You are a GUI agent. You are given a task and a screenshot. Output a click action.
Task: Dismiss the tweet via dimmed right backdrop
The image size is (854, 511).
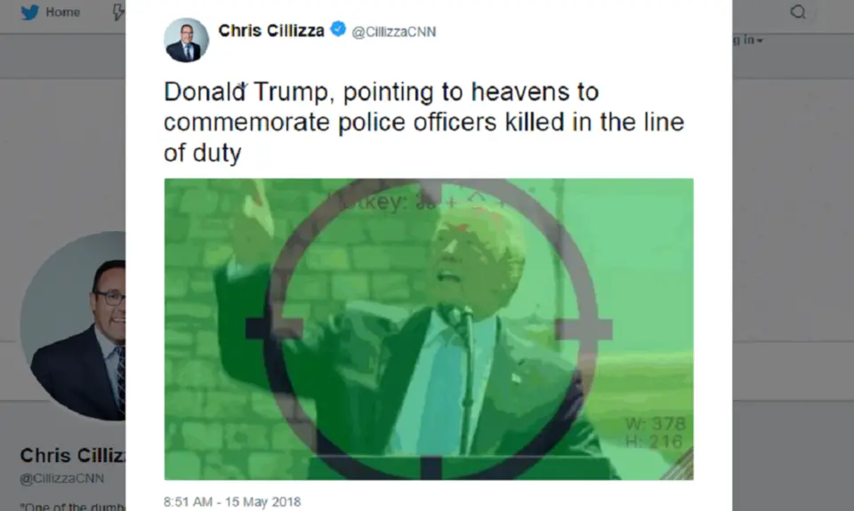(x=793, y=272)
